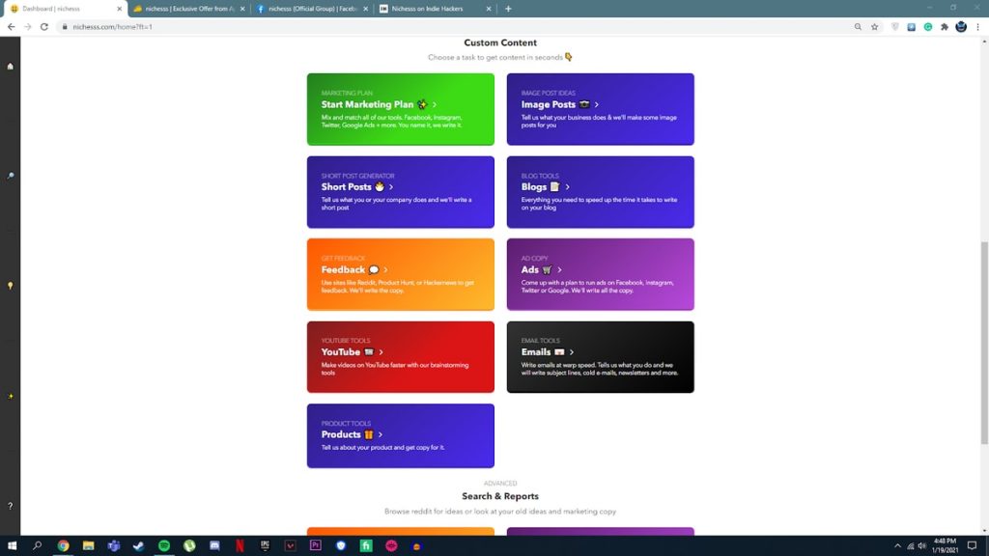
Task: Open the Short Posts generator card
Action: tap(401, 192)
